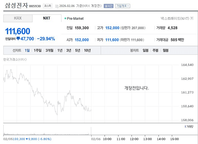Click the calendar icon beside the date
Image resolution: width=198 pixels, height=144 pixels.
(x=57, y=6)
